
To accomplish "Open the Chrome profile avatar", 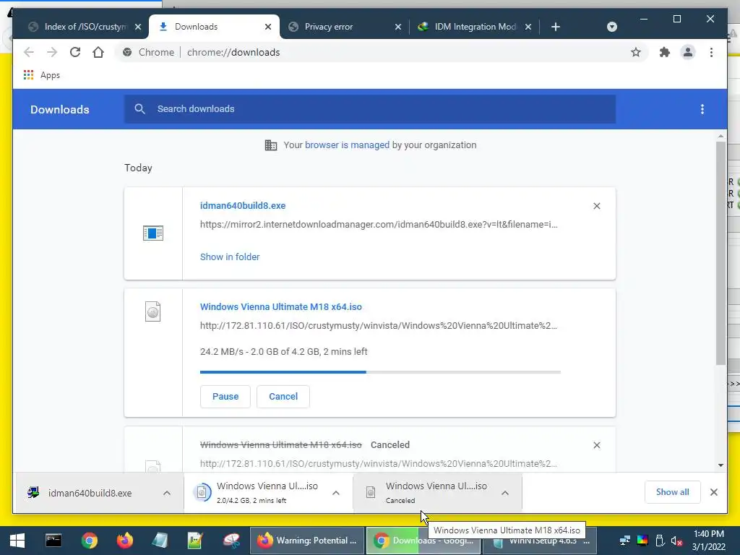I will (688, 52).
